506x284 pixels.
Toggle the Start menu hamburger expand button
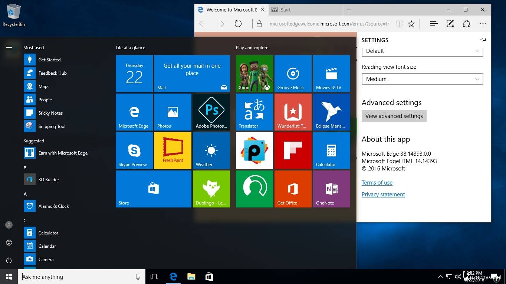pos(9,47)
